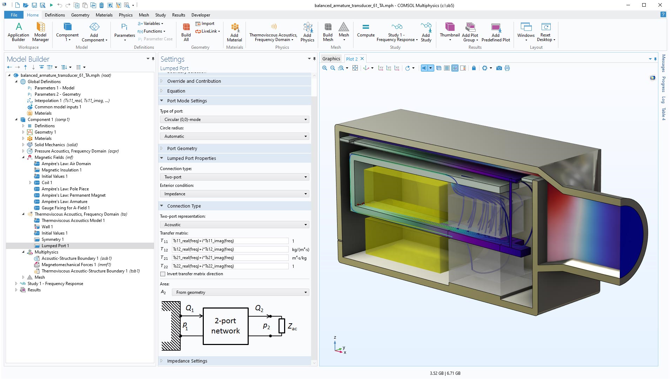Click the Compute icon in ribbon
The image size is (671, 379).
click(365, 31)
